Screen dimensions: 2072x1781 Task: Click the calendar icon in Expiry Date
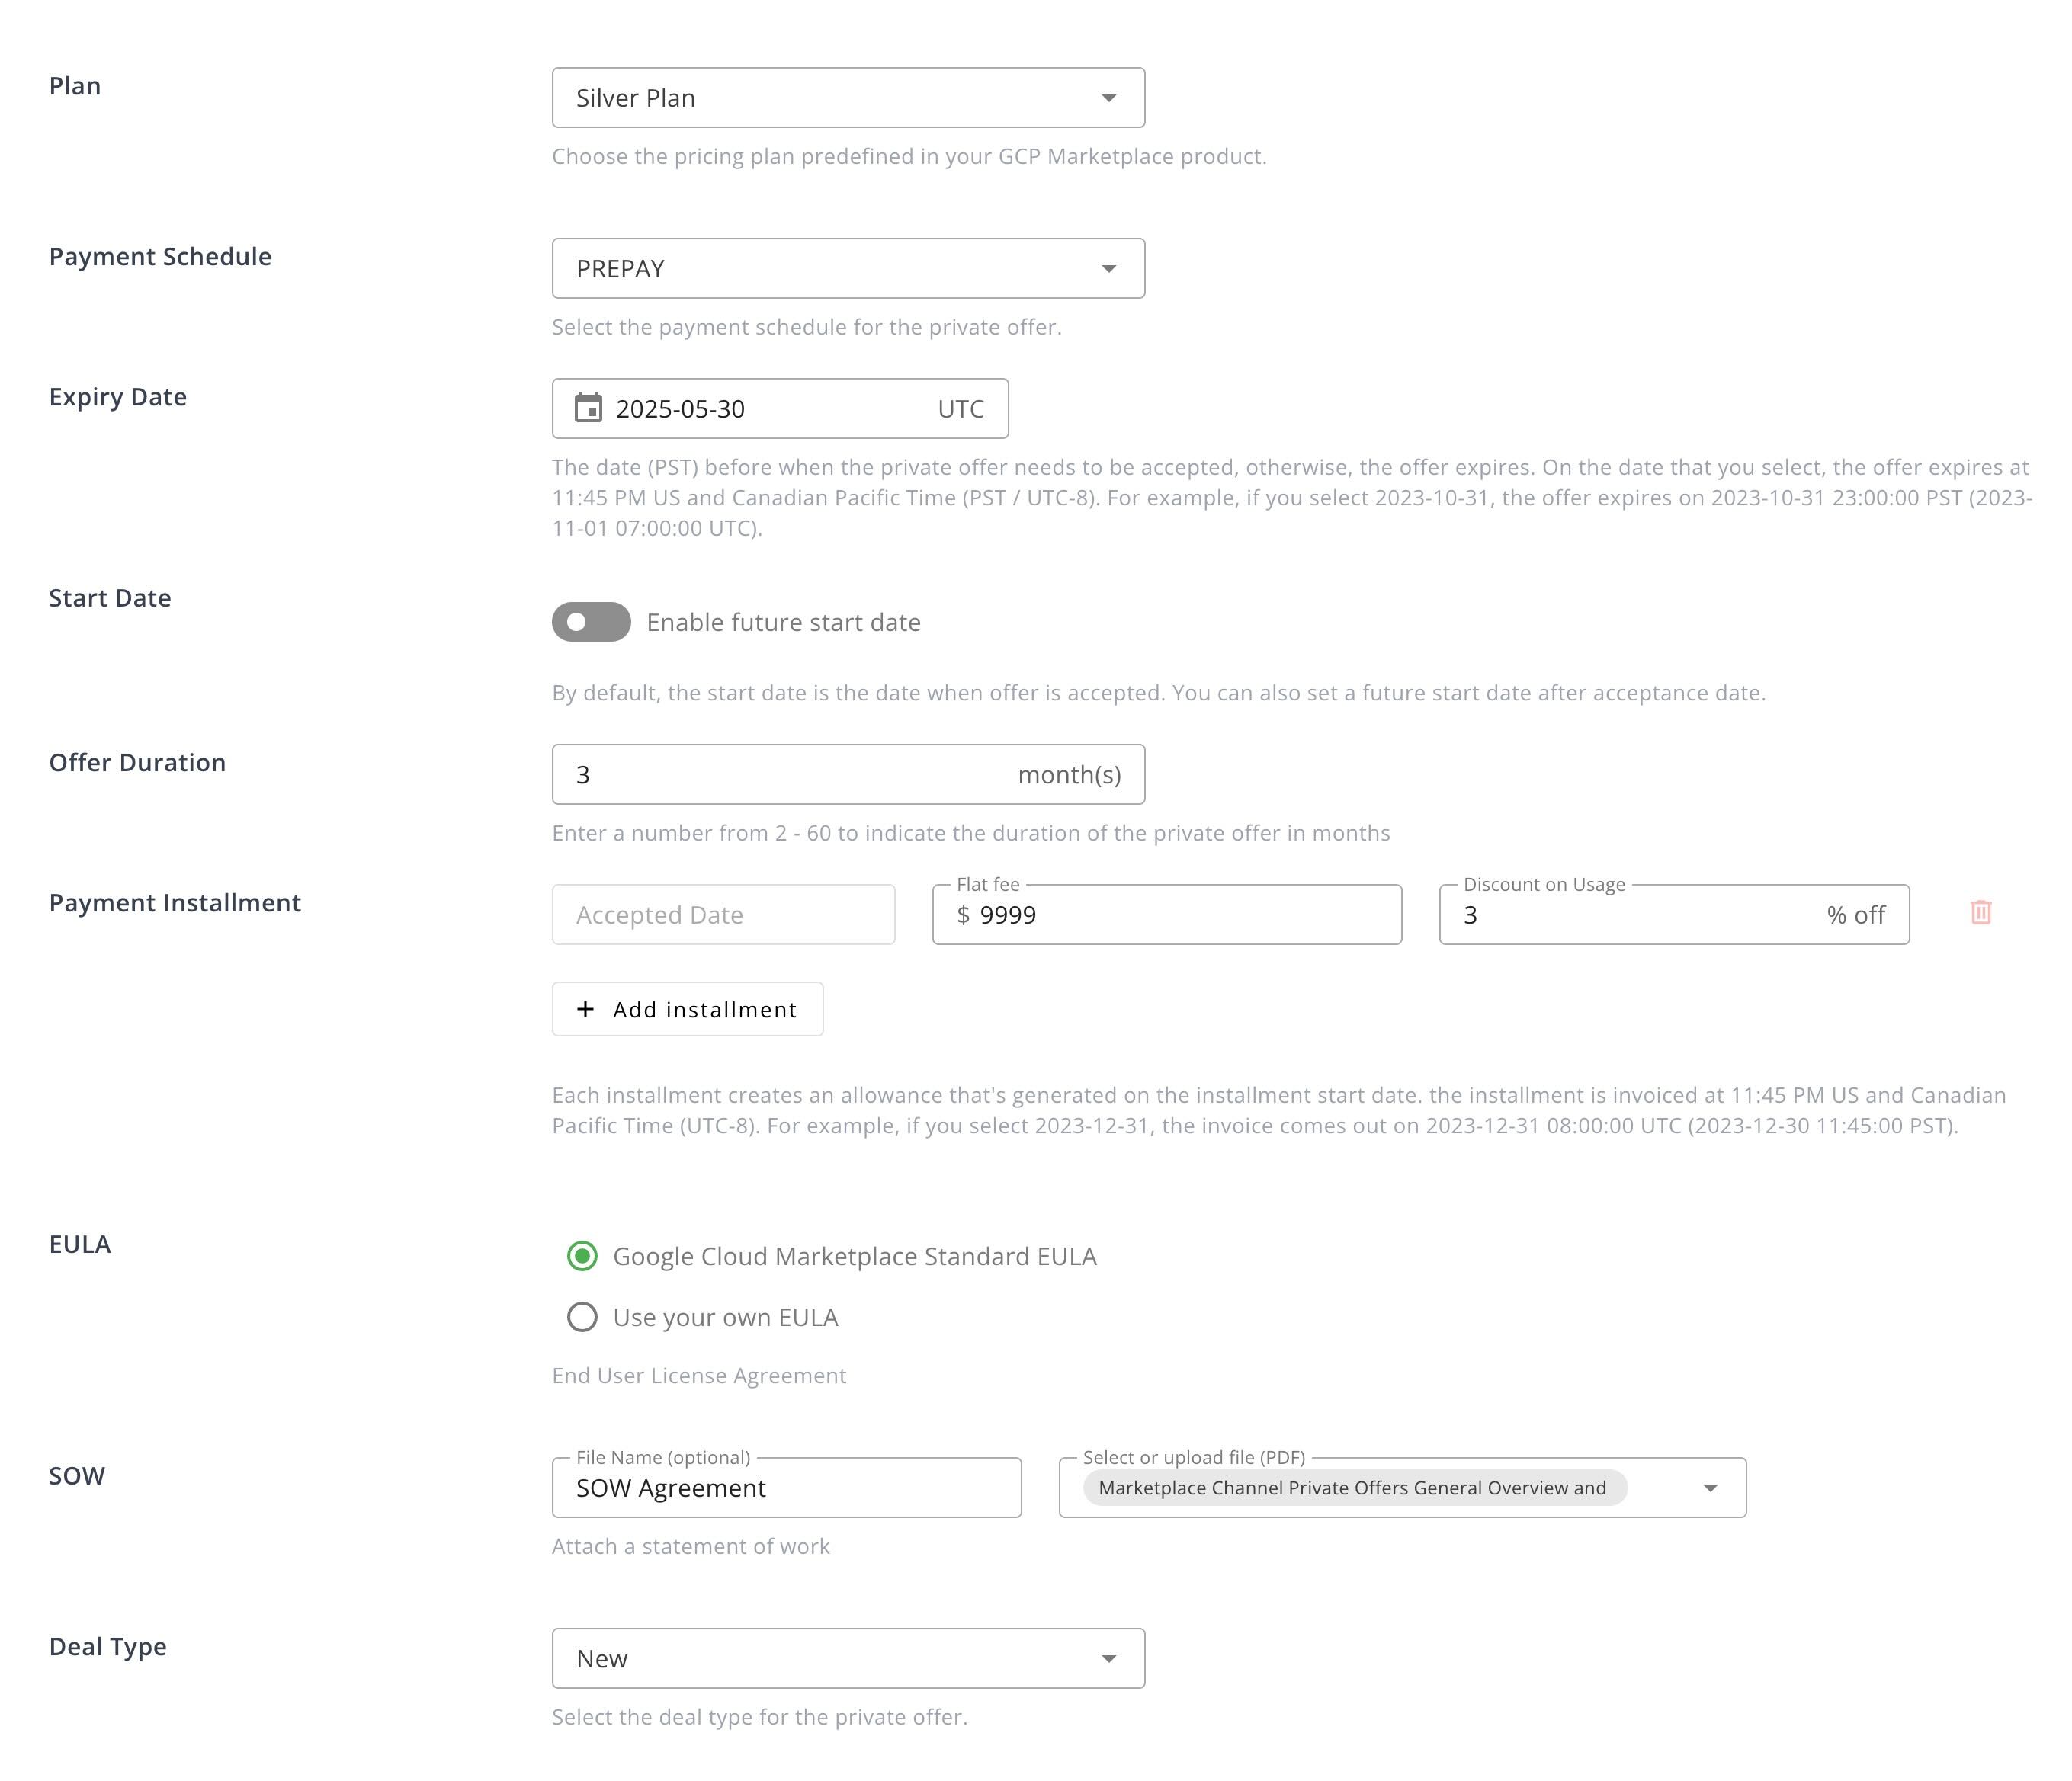pyautogui.click(x=588, y=408)
